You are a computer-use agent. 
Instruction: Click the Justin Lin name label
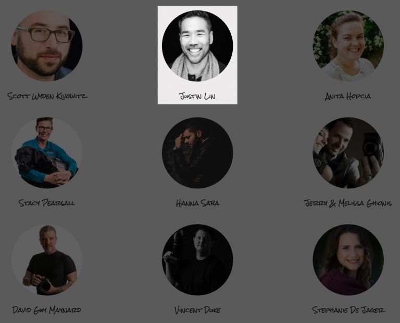point(197,96)
